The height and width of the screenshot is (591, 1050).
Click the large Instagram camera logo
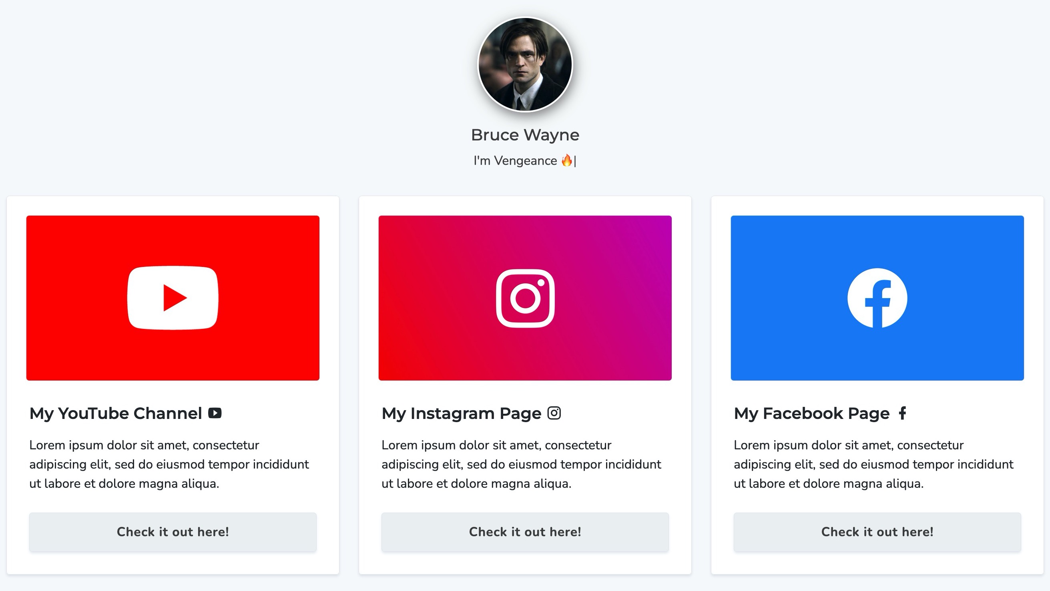click(525, 298)
